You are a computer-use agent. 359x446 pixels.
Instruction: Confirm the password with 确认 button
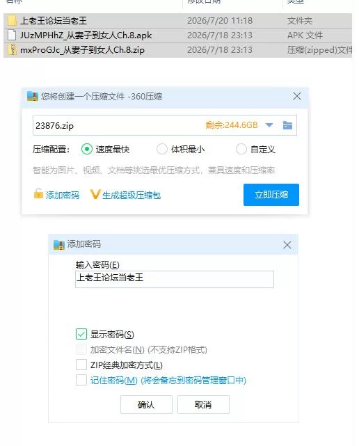coord(146,404)
